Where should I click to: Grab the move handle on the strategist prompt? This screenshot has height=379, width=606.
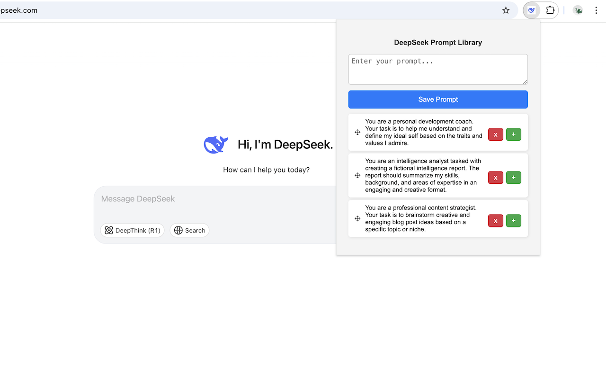[357, 218]
